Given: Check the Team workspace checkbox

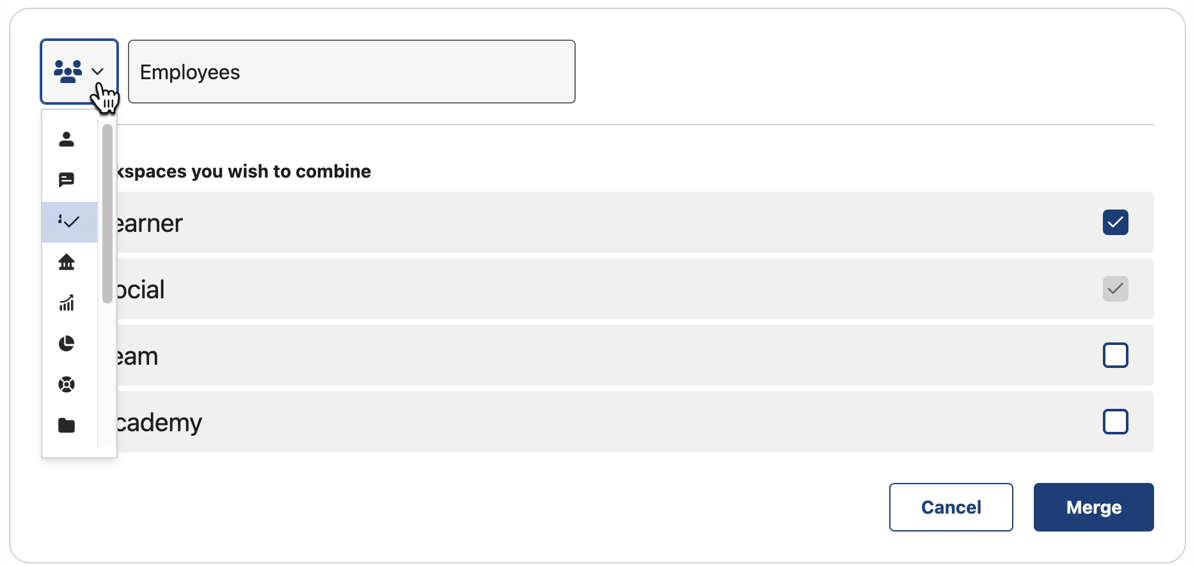Looking at the screenshot, I should pyautogui.click(x=1116, y=355).
